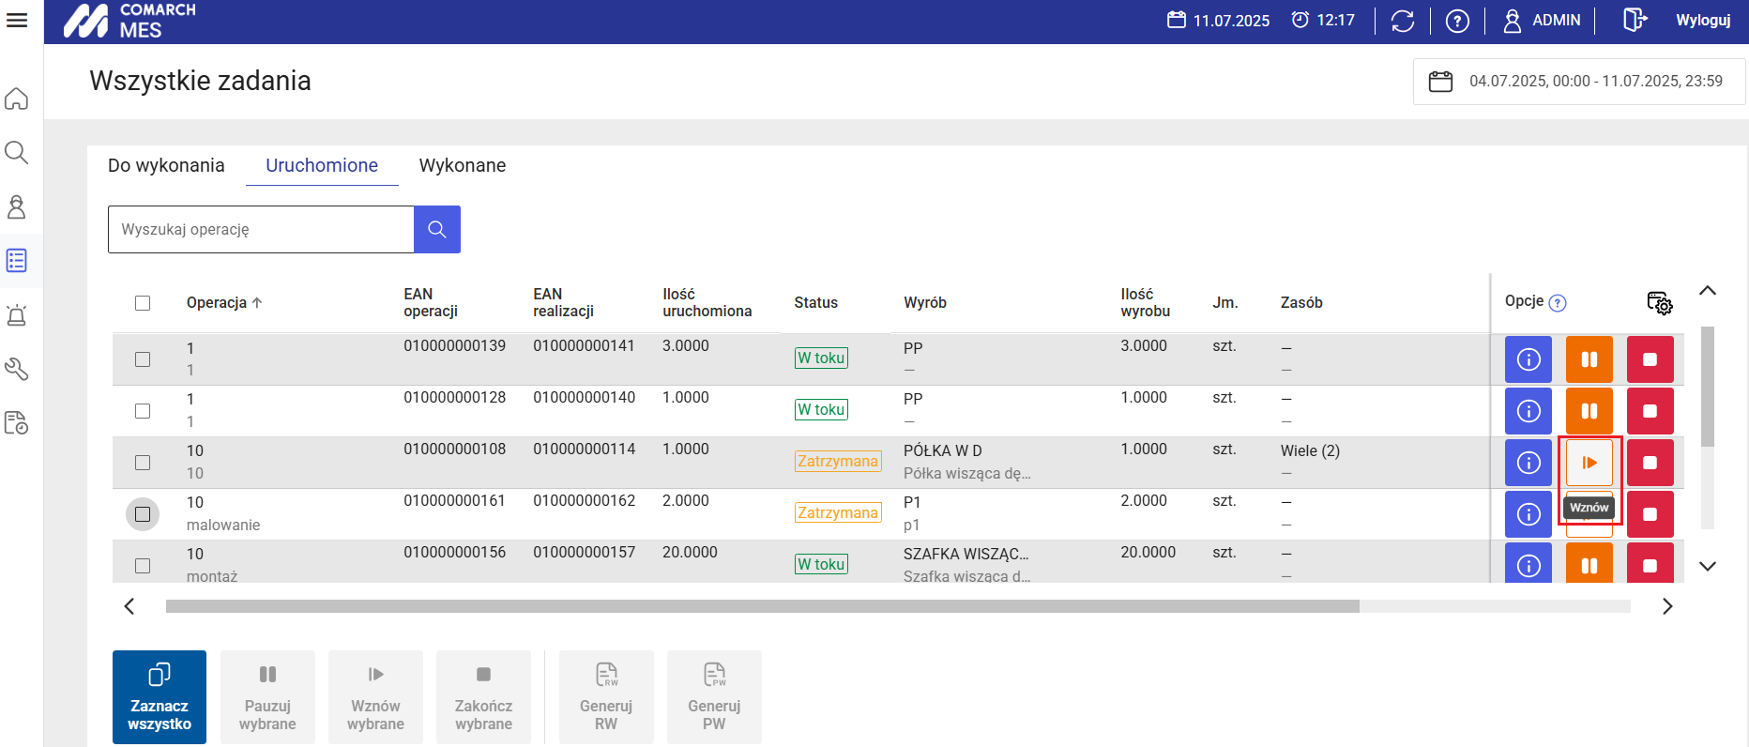Viewport: 1749px width, 747px height.
Task: Collapse table with the up chevron
Action: pyautogui.click(x=1707, y=291)
